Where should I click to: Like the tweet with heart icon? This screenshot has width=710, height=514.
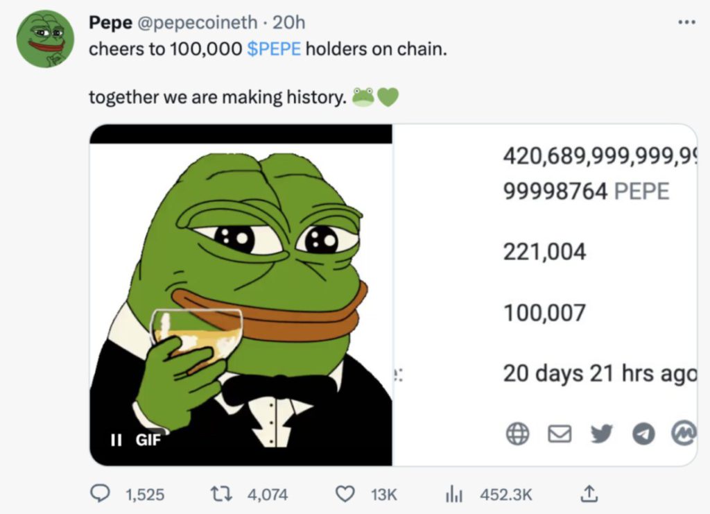345,494
